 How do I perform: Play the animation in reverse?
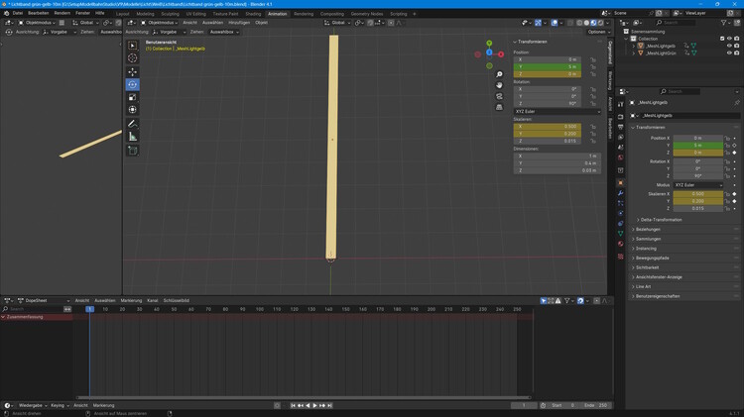click(x=308, y=406)
